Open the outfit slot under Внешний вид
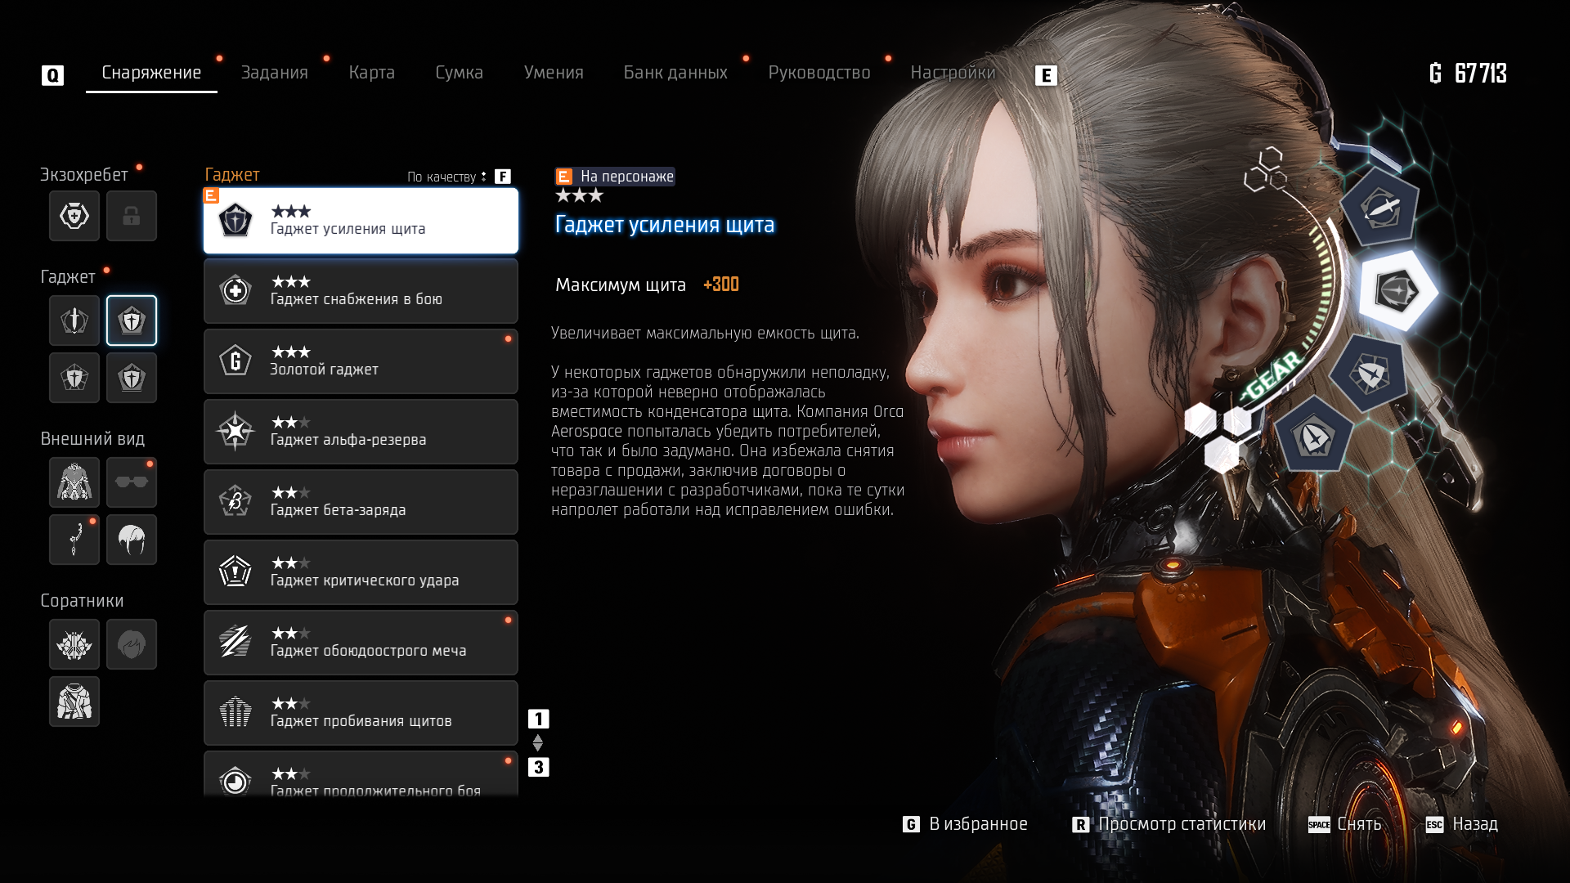Screen dimensions: 1570x883 click(74, 482)
